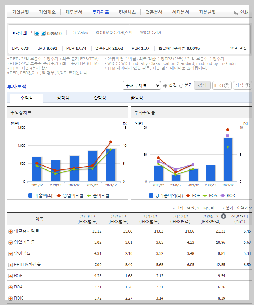
Task: Switch to the 활동성 sub-tab
Action: click(x=137, y=98)
